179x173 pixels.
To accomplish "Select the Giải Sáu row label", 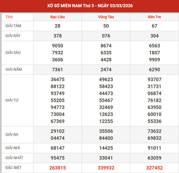I will 13,52.
